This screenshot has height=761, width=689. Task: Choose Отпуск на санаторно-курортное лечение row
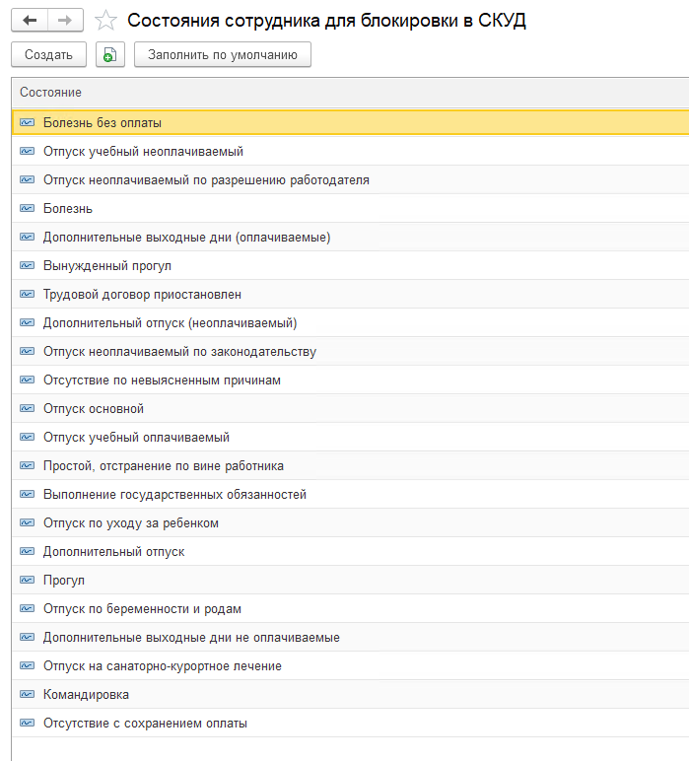[x=163, y=666]
